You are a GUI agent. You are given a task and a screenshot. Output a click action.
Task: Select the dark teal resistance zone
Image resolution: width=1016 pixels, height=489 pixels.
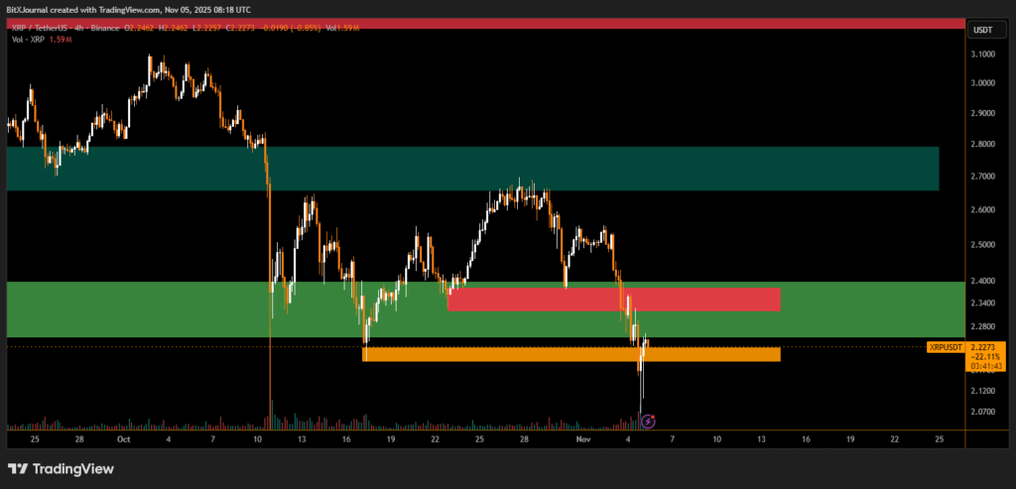(472, 169)
